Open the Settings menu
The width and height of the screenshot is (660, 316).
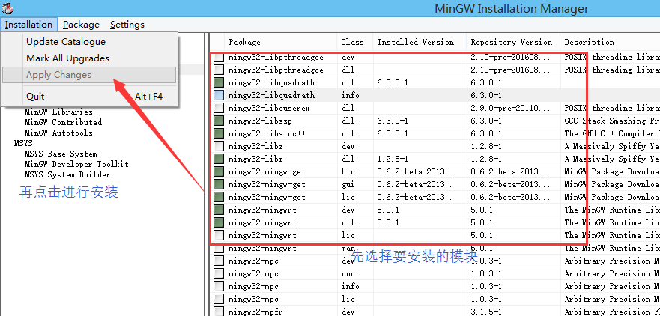(x=127, y=25)
